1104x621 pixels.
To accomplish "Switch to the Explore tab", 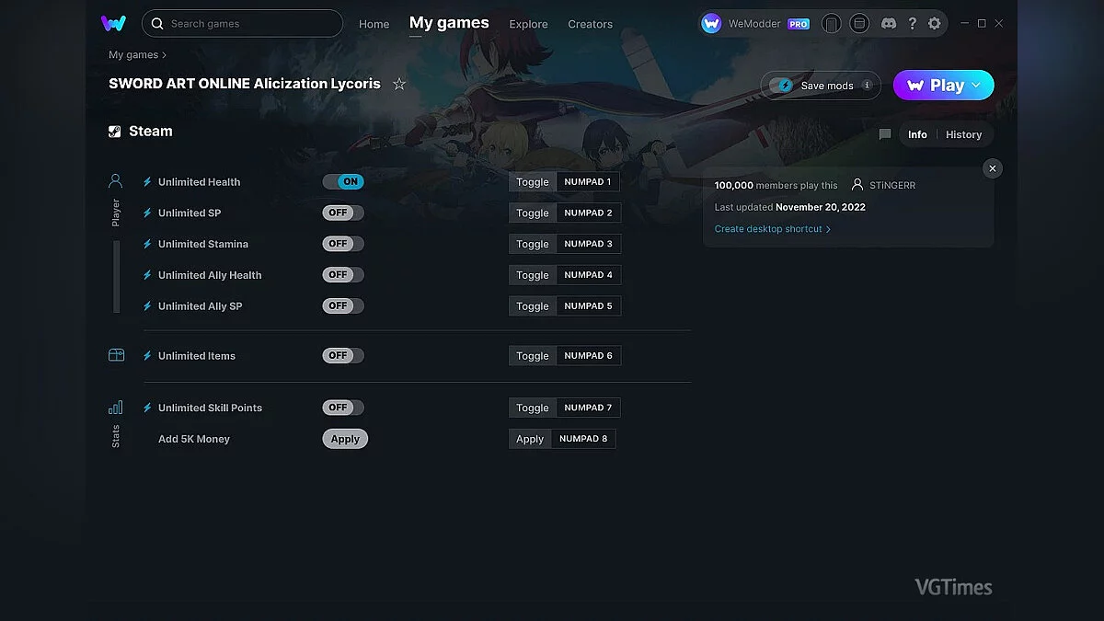I will point(528,24).
